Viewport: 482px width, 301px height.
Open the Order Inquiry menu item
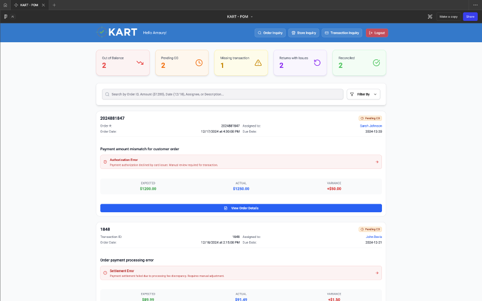(x=270, y=33)
